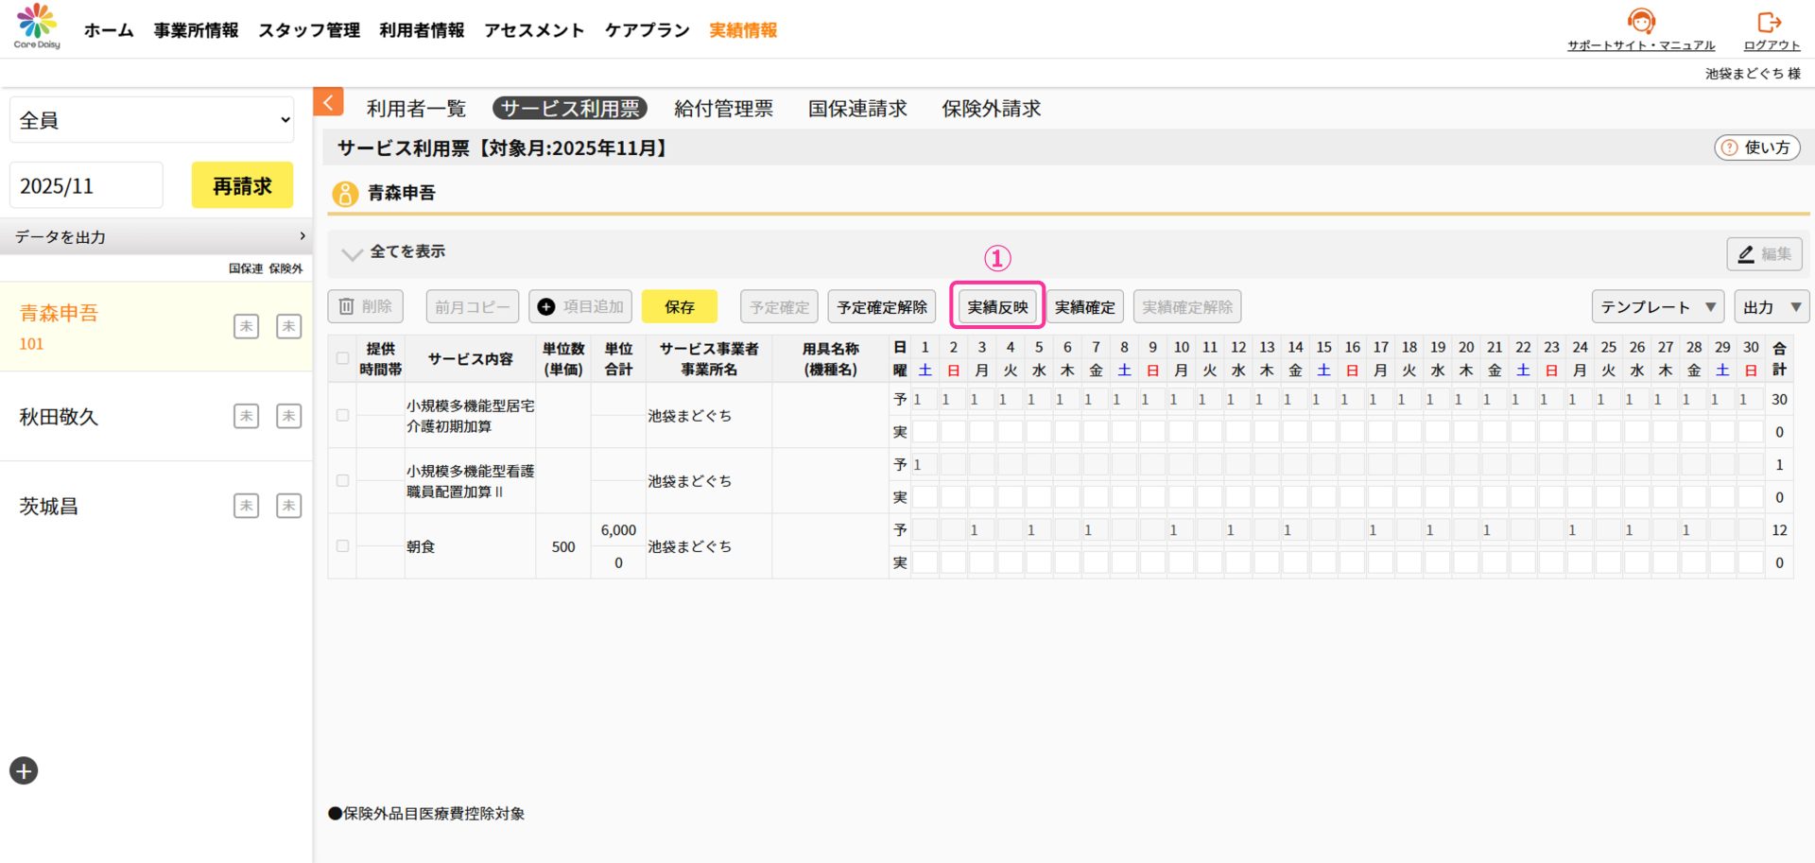
Task: Toggle the select-all header checkbox
Action: [x=342, y=358]
